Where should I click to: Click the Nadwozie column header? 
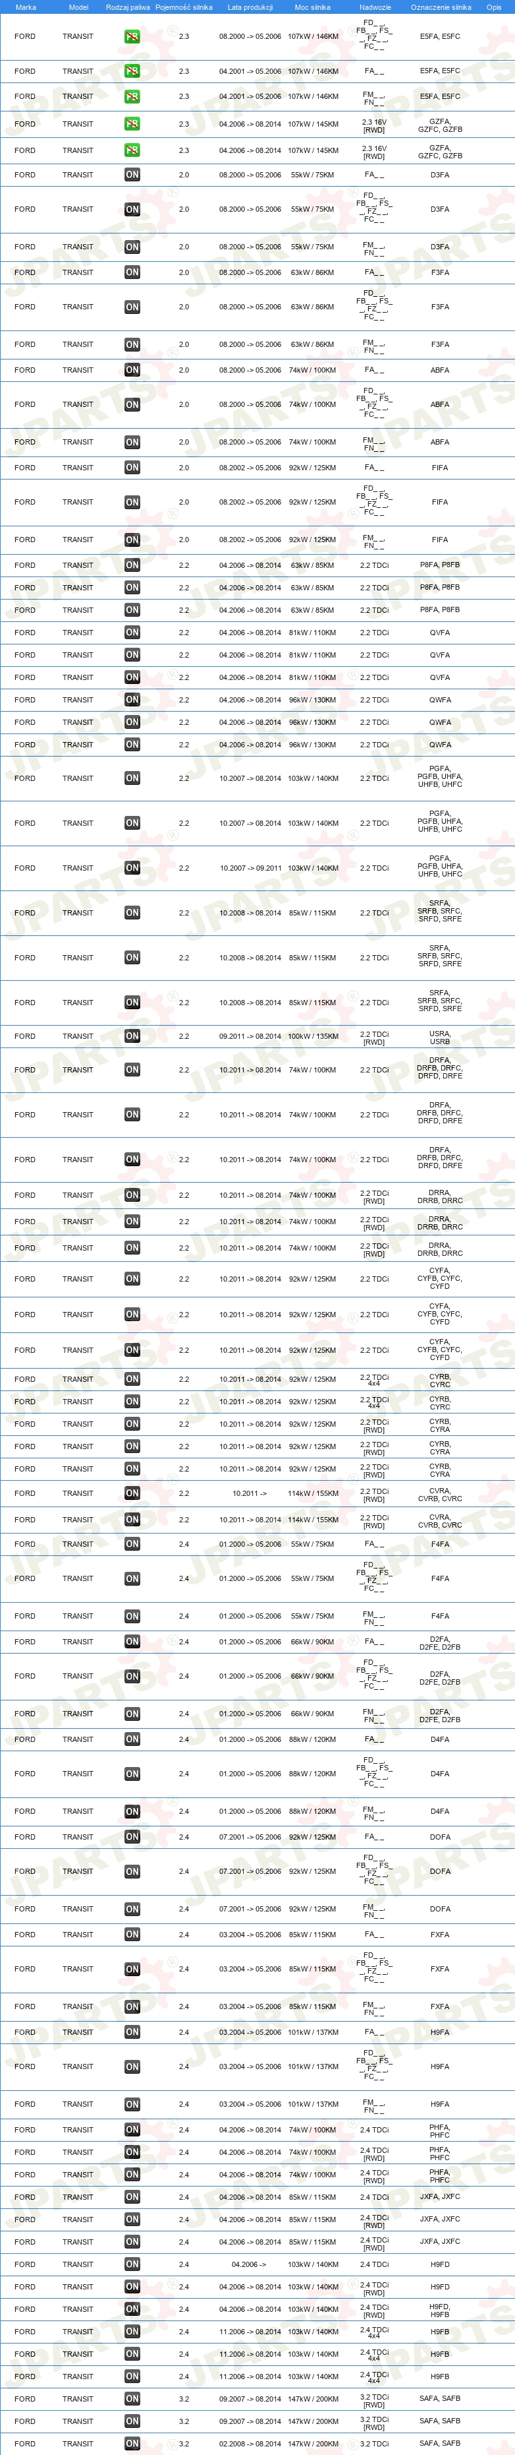point(375,7)
